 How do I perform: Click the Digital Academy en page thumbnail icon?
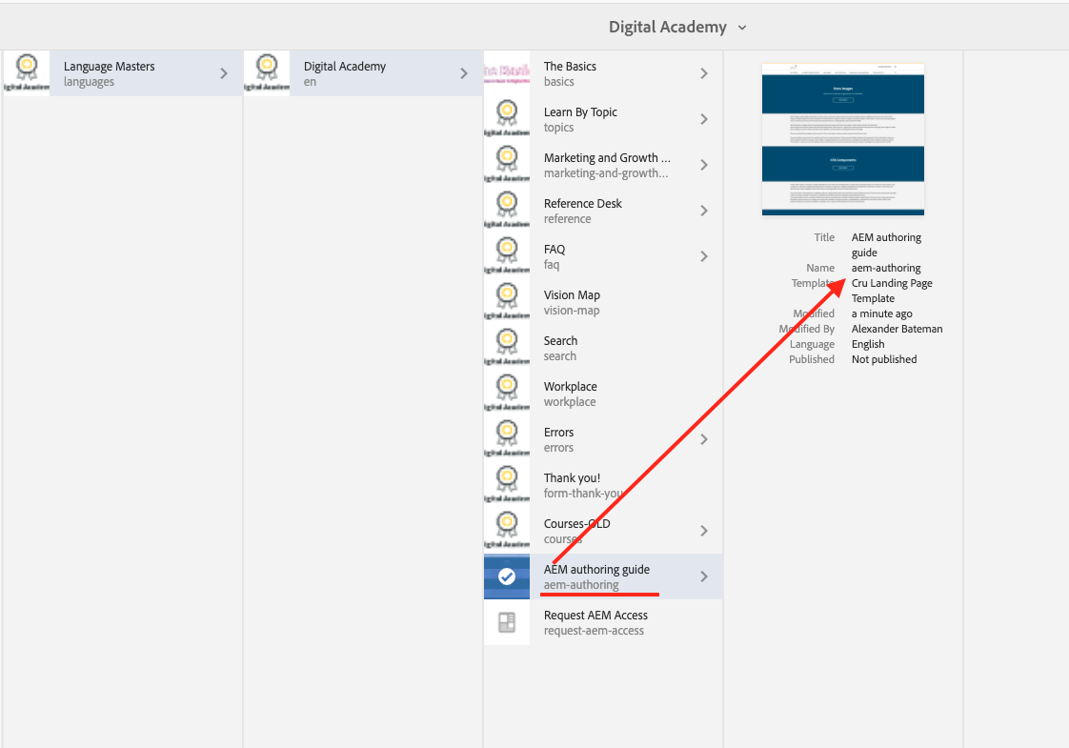[x=267, y=73]
